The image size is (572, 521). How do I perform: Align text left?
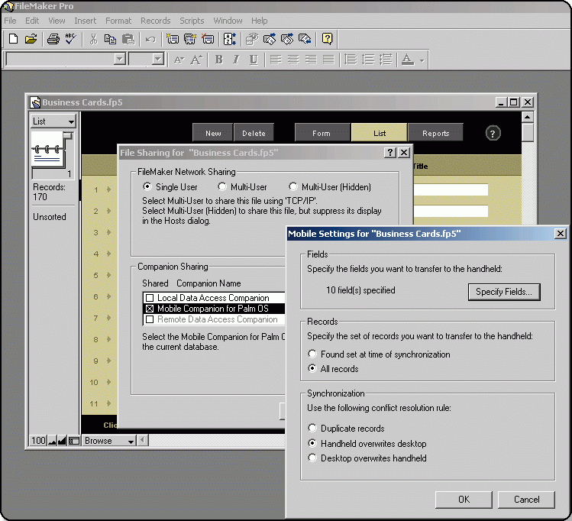pyautogui.click(x=276, y=60)
